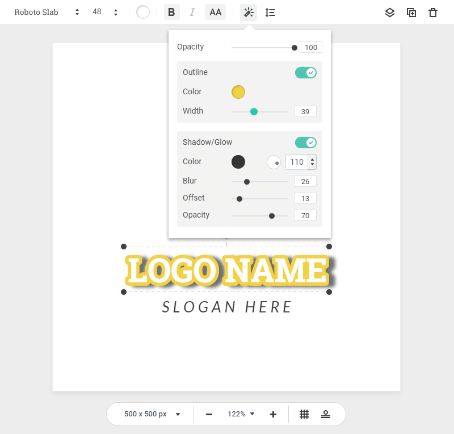Image resolution: width=454 pixels, height=434 pixels.
Task: Open the font size 48 dropdown
Action: 105,12
